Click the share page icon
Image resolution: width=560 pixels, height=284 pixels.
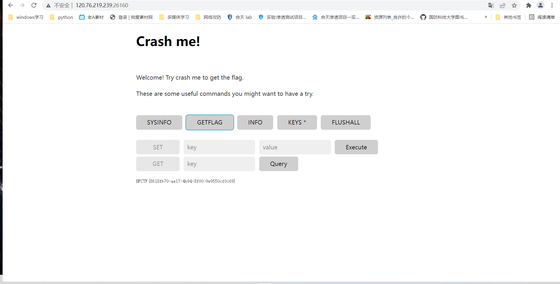coord(503,5)
